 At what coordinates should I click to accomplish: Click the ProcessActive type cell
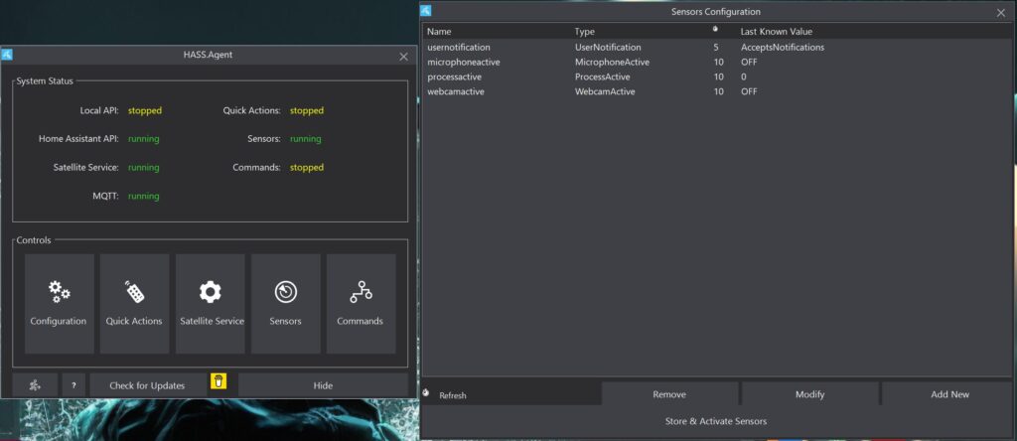click(x=602, y=76)
